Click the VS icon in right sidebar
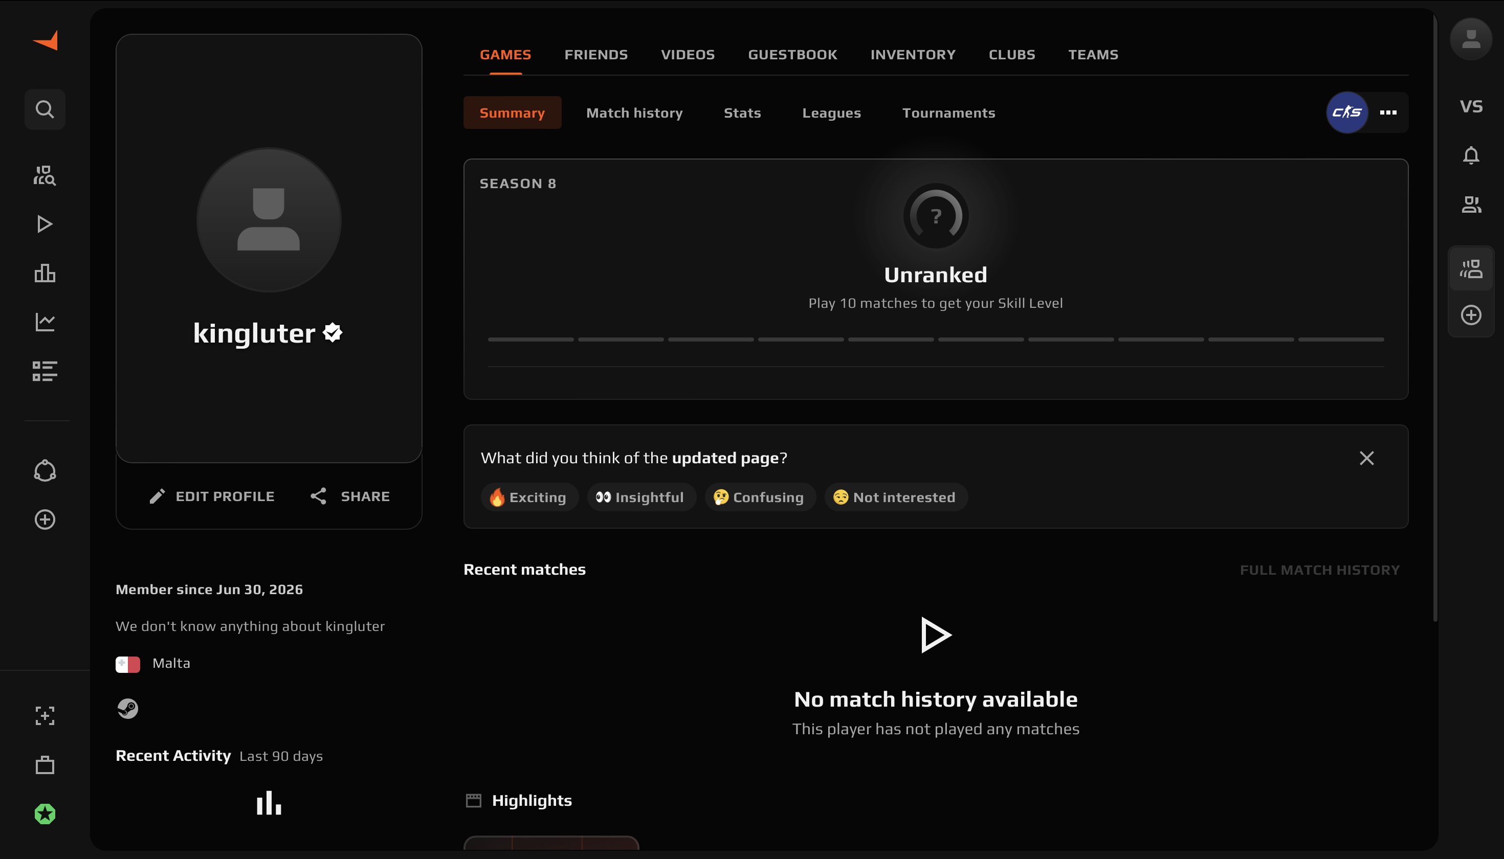The image size is (1504, 859). pyautogui.click(x=1471, y=107)
